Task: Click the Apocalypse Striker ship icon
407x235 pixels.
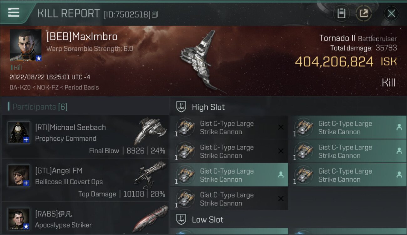Action: click(150, 218)
